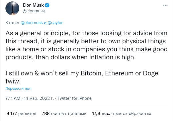View the 4 177 ретвитов list
Image resolution: width=173 pixels, height=121 pixels.
pos(21,114)
